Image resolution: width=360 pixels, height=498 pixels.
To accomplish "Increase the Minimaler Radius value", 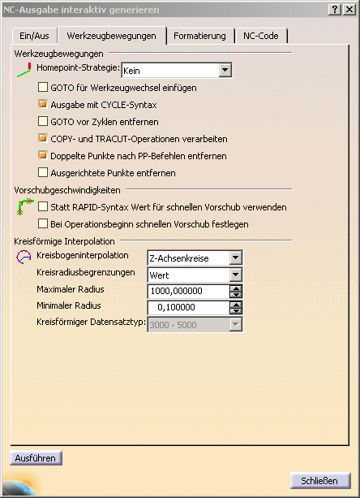I will tap(236, 305).
